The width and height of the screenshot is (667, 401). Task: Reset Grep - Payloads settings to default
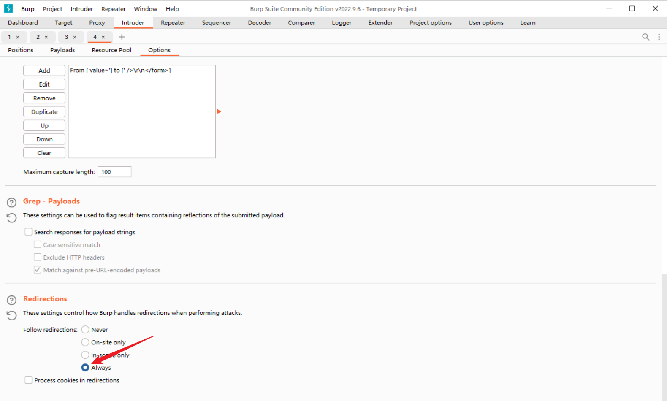[x=11, y=218]
